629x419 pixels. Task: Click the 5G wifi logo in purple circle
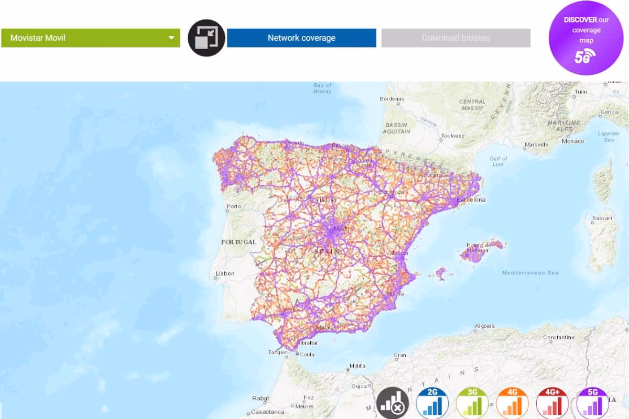click(x=585, y=56)
